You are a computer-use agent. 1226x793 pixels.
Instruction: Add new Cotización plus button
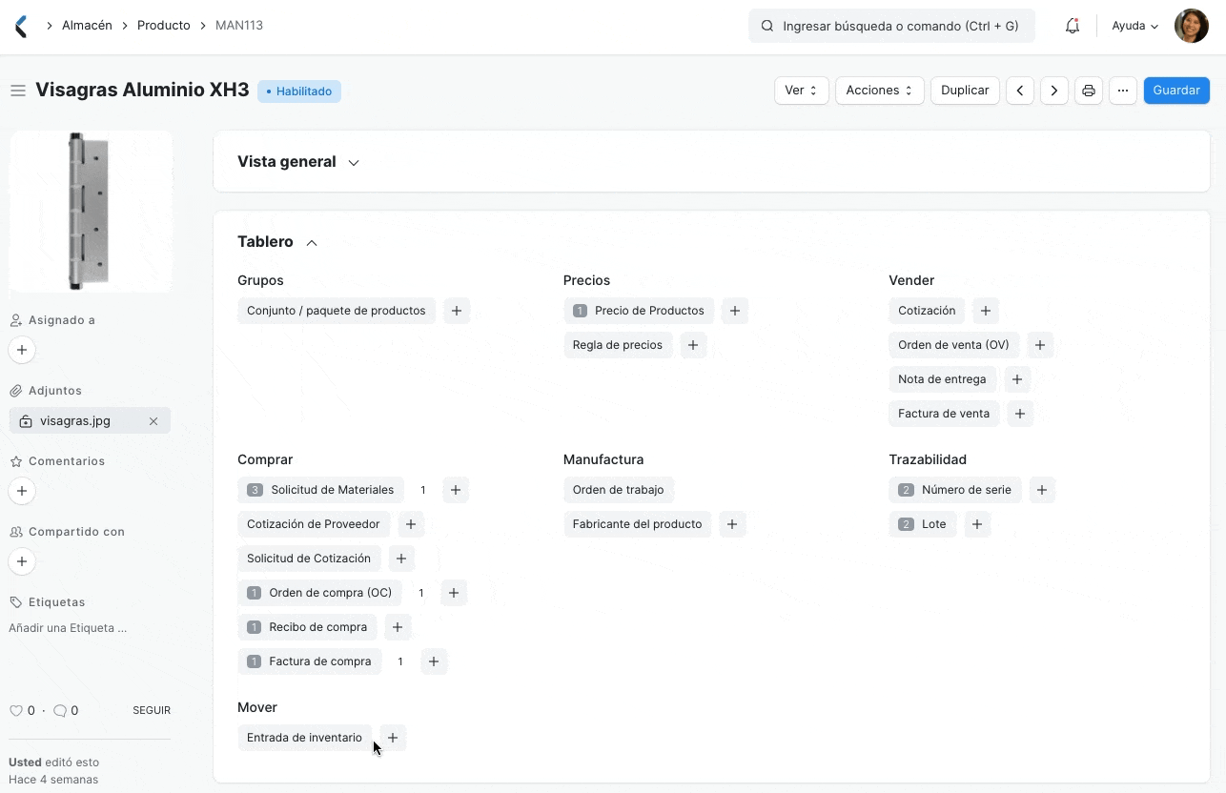[x=986, y=311]
